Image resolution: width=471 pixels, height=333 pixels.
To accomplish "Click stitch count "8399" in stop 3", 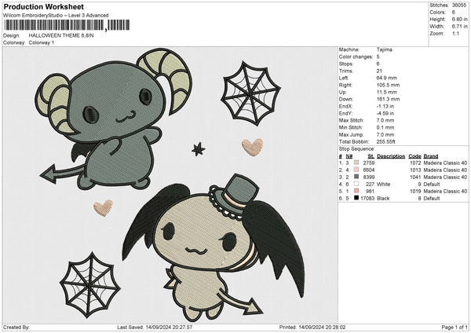I will (x=369, y=177).
